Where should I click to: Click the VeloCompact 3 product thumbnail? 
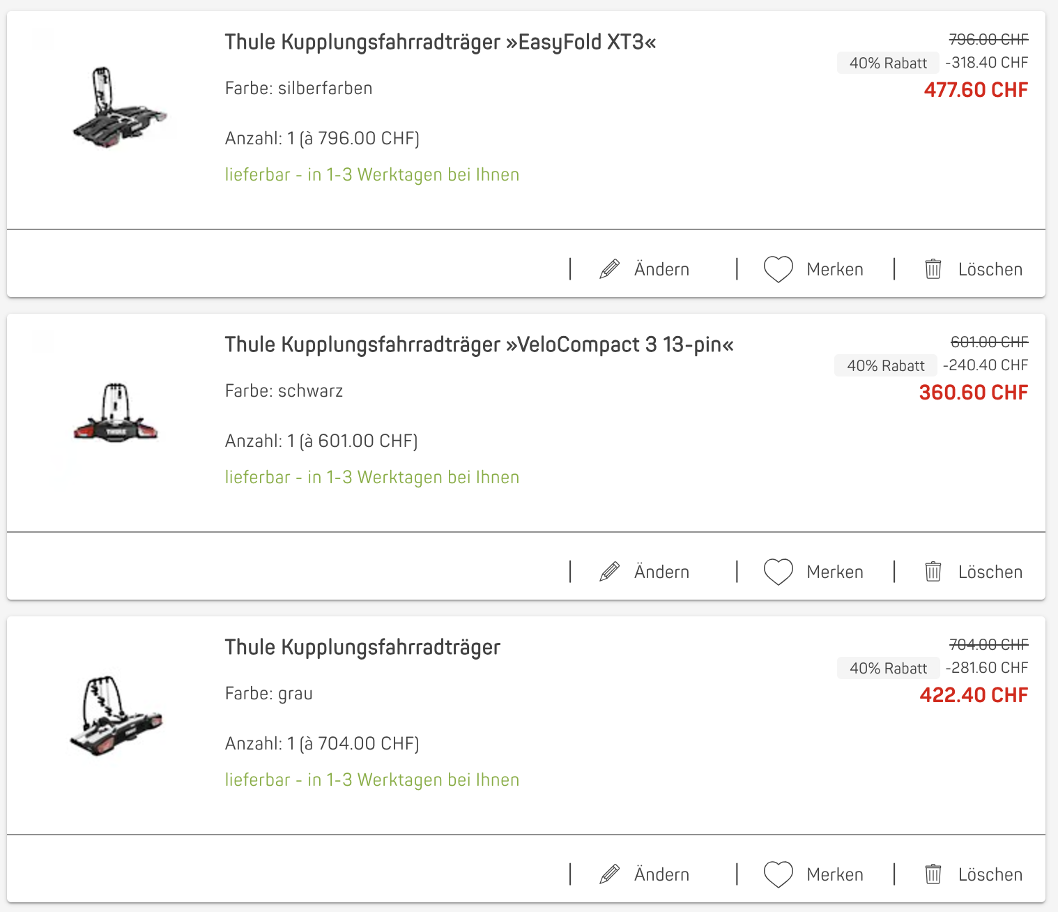point(116,413)
